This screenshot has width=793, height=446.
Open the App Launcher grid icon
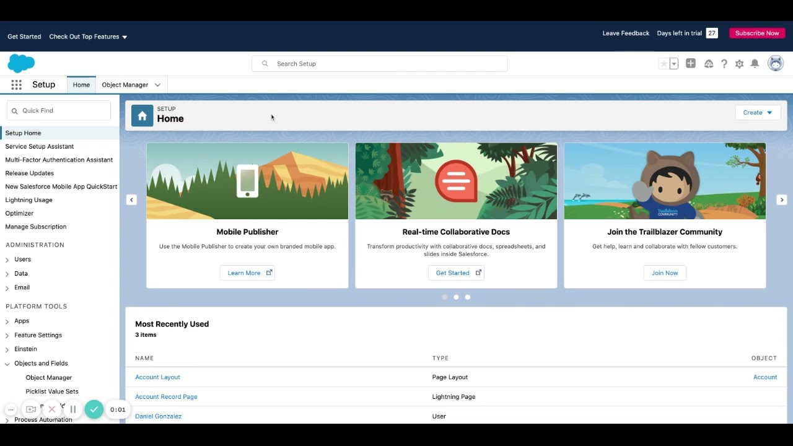pyautogui.click(x=16, y=85)
